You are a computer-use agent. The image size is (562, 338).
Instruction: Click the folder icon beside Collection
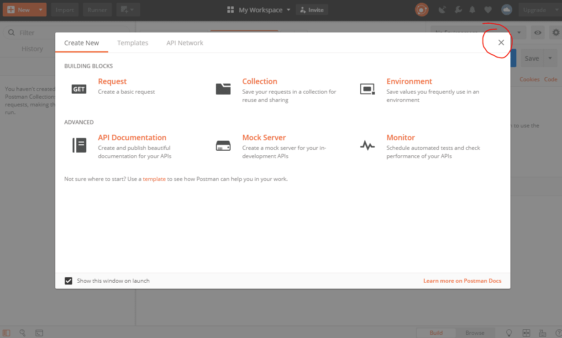pyautogui.click(x=223, y=89)
